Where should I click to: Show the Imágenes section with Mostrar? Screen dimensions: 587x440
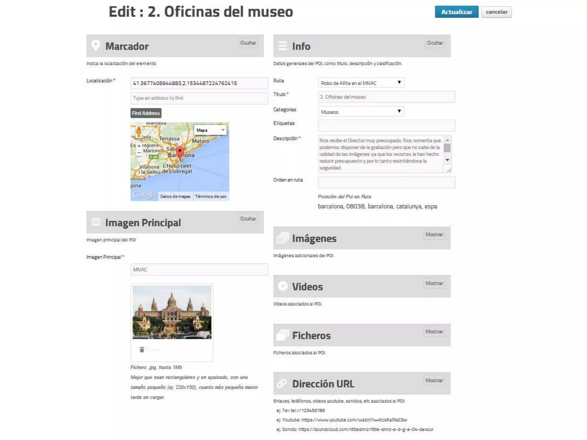(434, 235)
